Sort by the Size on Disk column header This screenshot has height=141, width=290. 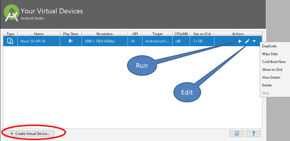[202, 34]
